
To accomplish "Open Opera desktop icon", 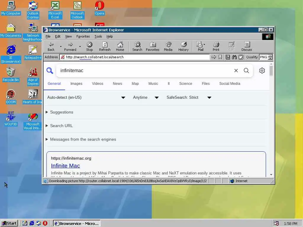I will pos(99,8).
